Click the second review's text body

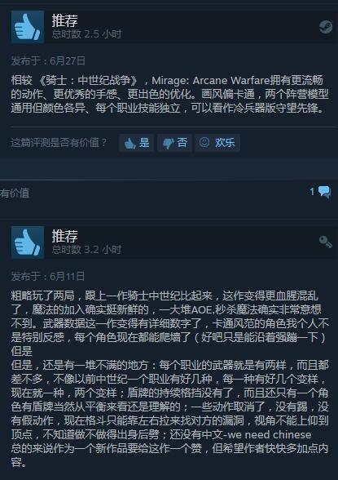169,379
